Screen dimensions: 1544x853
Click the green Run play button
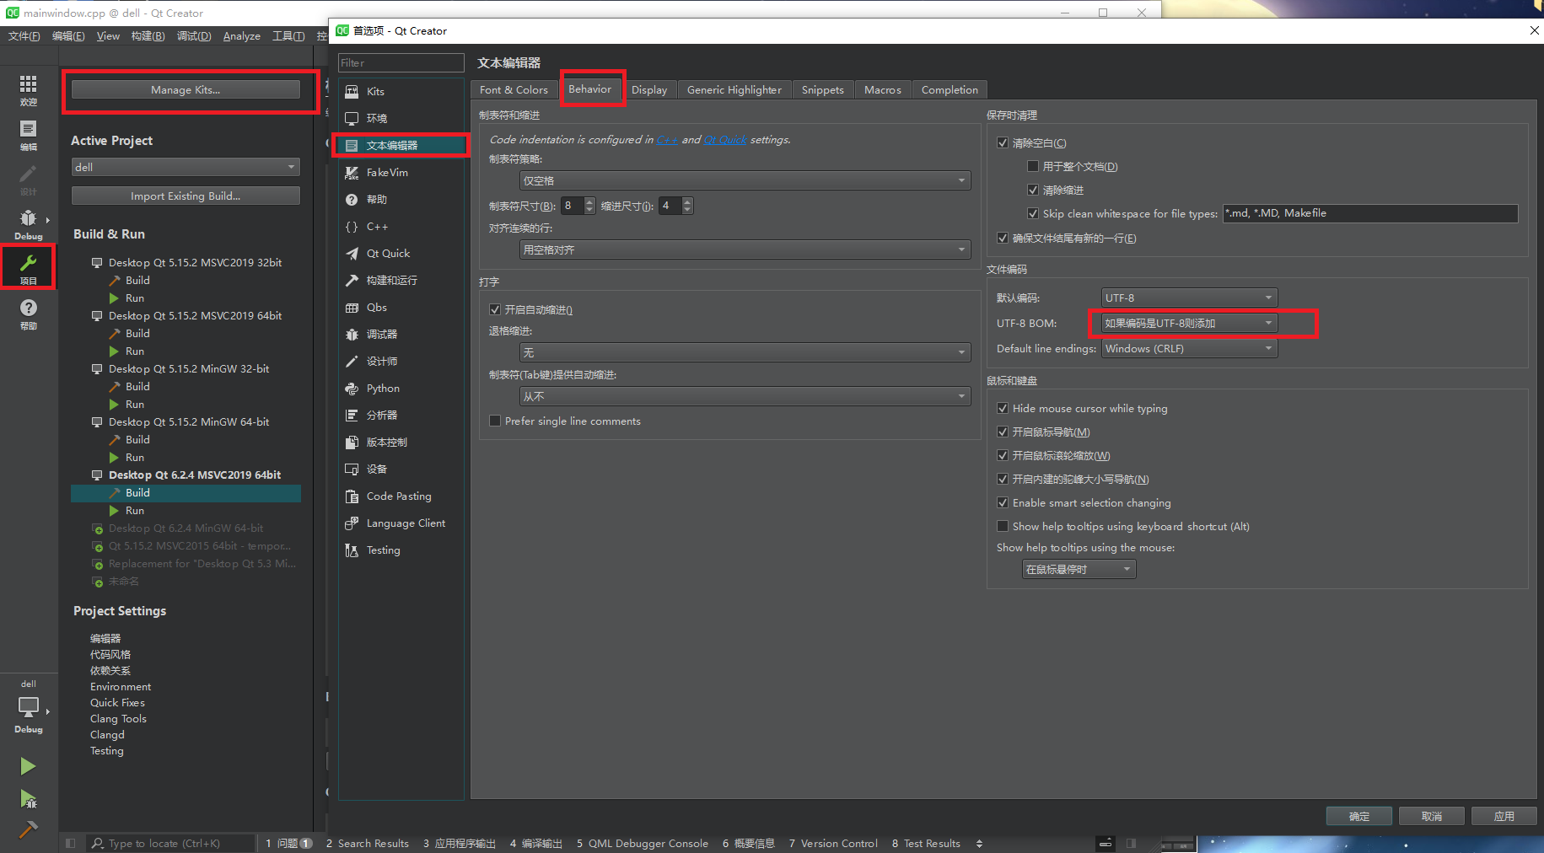pos(28,766)
